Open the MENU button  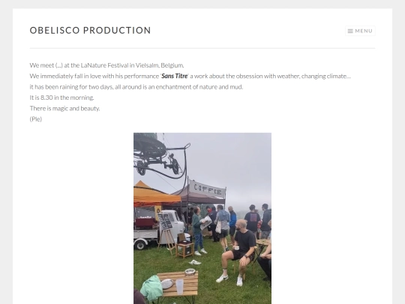pos(360,31)
